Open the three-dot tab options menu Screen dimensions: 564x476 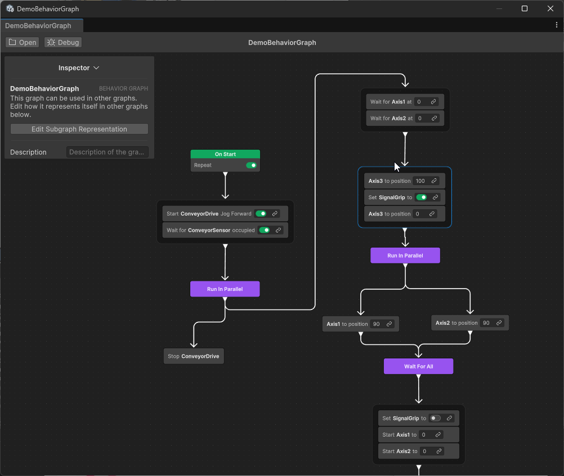[x=557, y=25]
